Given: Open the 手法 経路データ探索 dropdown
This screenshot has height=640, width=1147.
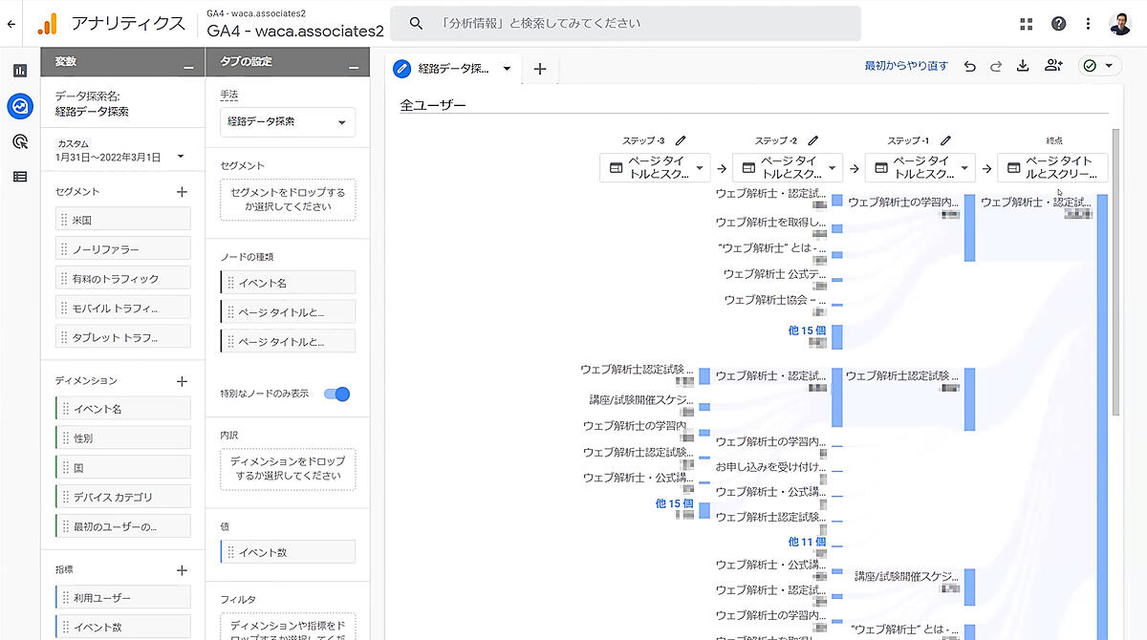Looking at the screenshot, I should [x=287, y=122].
